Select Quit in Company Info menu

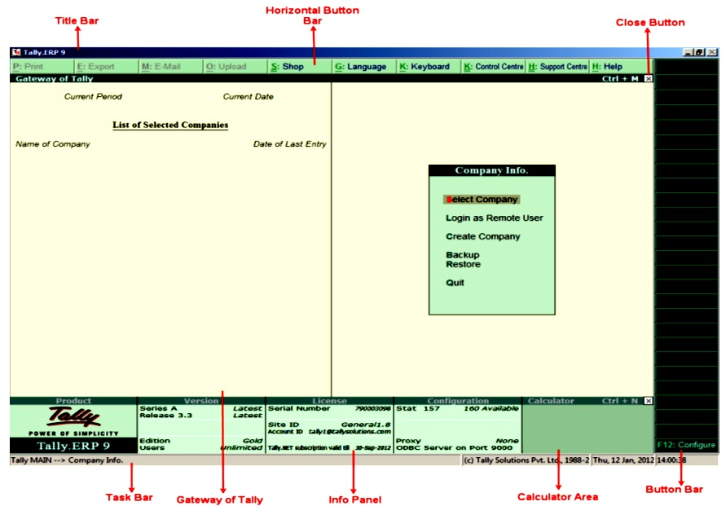[455, 283]
